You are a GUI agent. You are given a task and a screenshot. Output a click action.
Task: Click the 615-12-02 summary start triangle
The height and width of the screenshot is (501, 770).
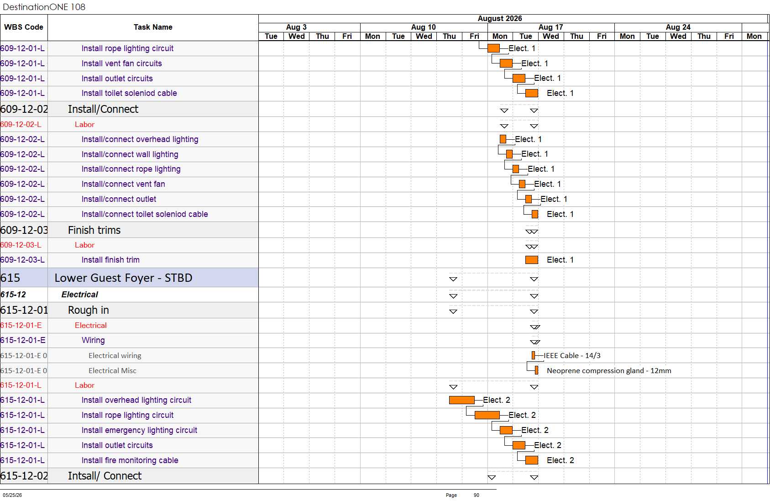492,477
